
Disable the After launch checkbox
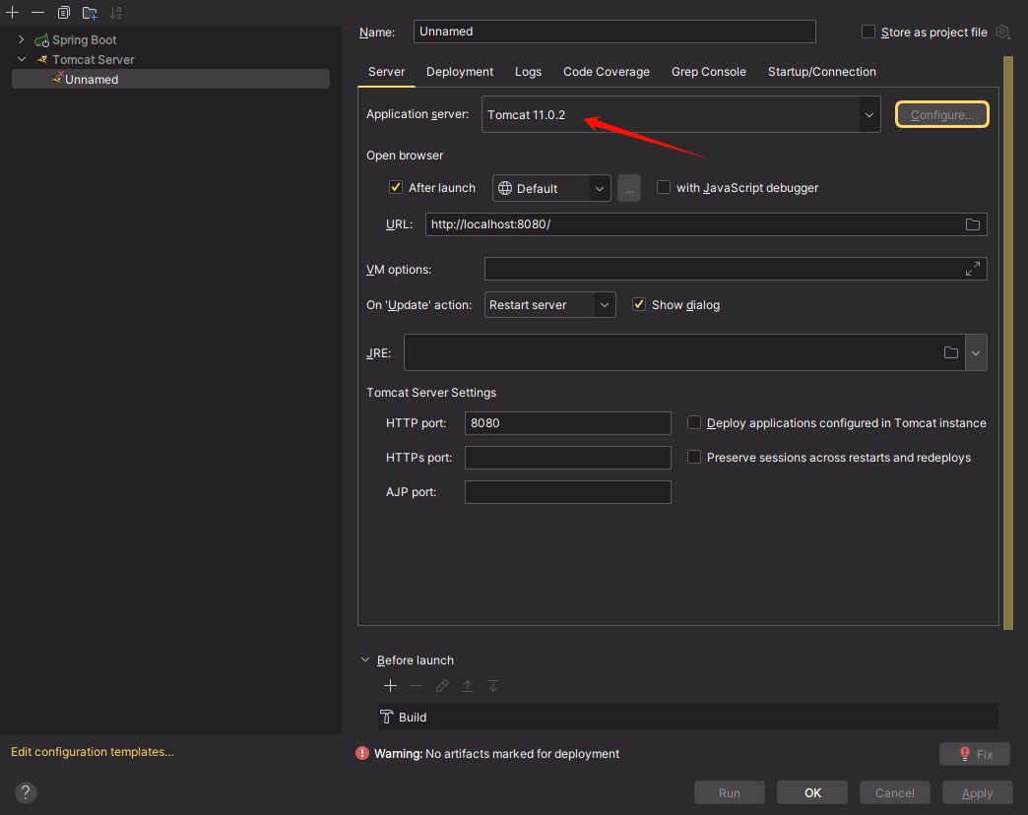tap(396, 187)
